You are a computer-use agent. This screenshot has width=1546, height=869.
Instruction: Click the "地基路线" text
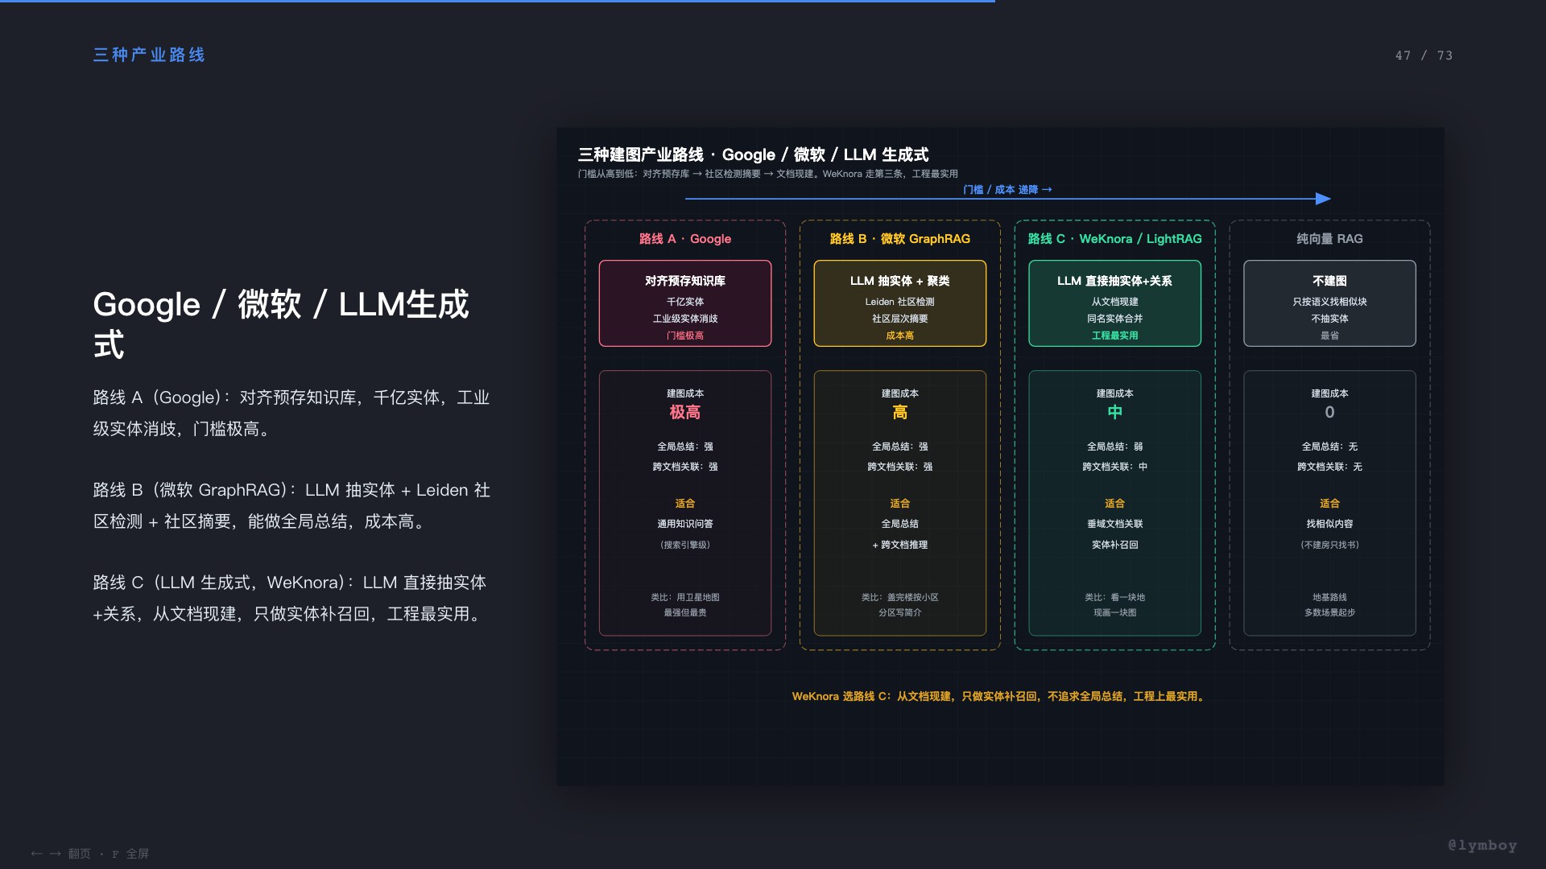click(1329, 597)
